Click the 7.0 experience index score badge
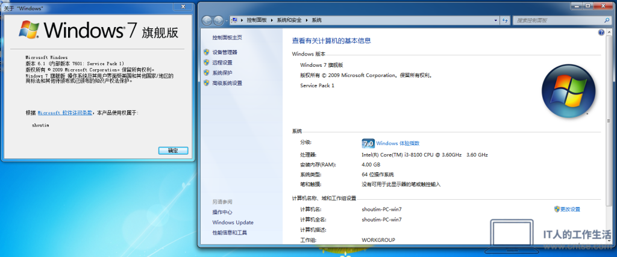This screenshot has height=257, width=617. pyautogui.click(x=368, y=143)
